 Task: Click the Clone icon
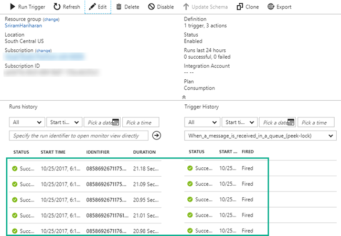tap(240, 7)
